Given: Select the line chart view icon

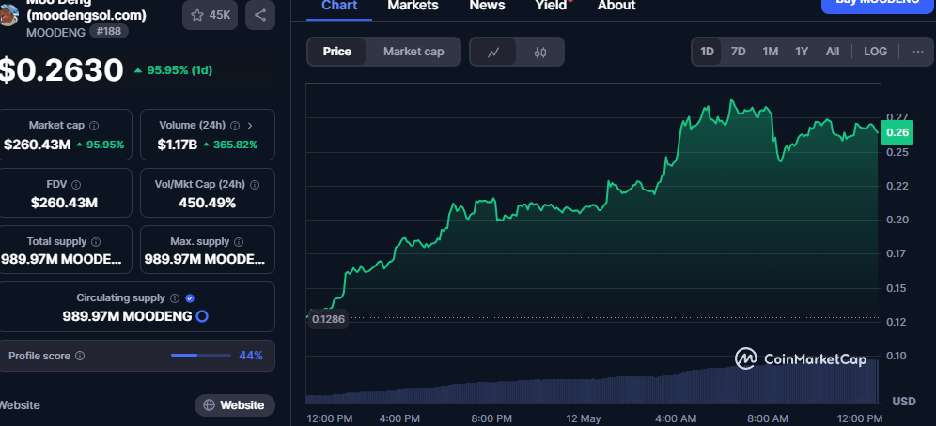Looking at the screenshot, I should (493, 52).
